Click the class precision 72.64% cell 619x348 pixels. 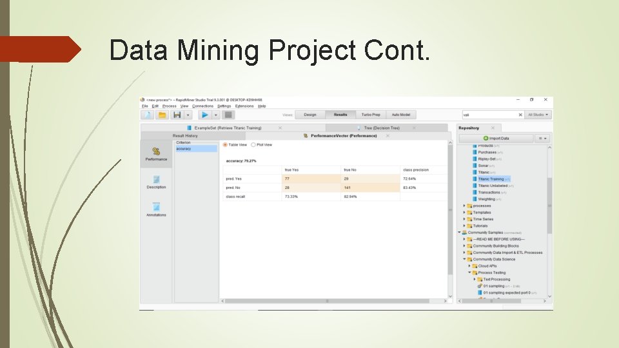click(424, 179)
